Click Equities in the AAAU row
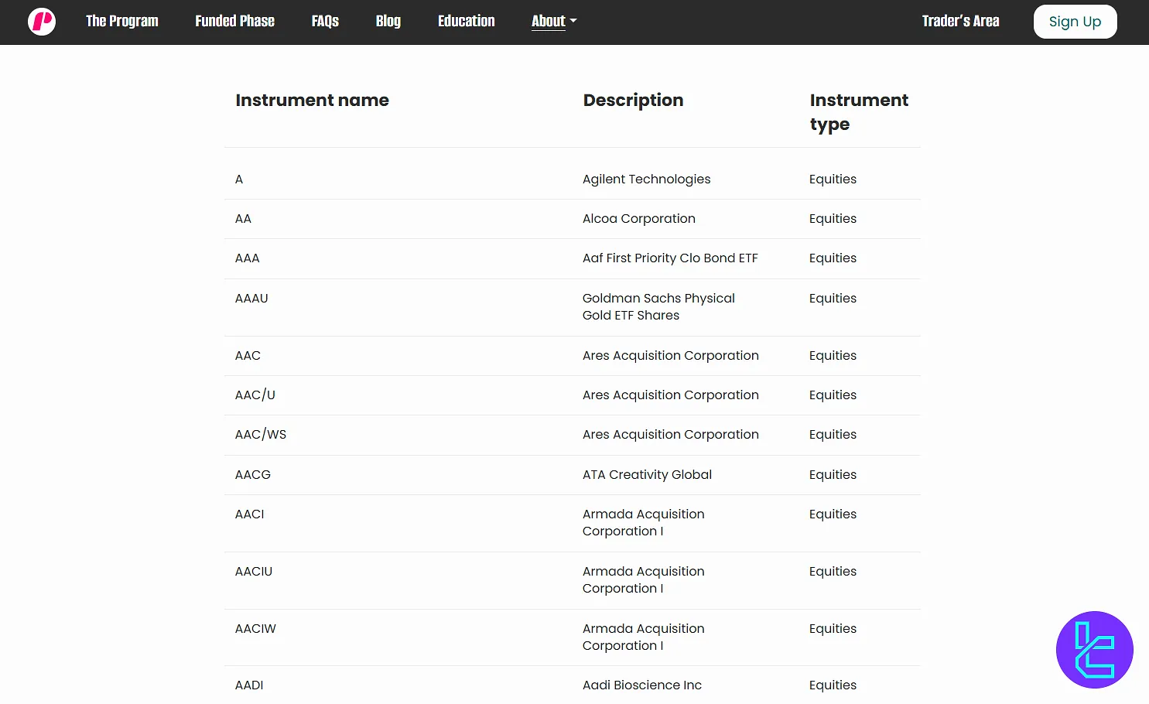The width and height of the screenshot is (1149, 704). [833, 299]
